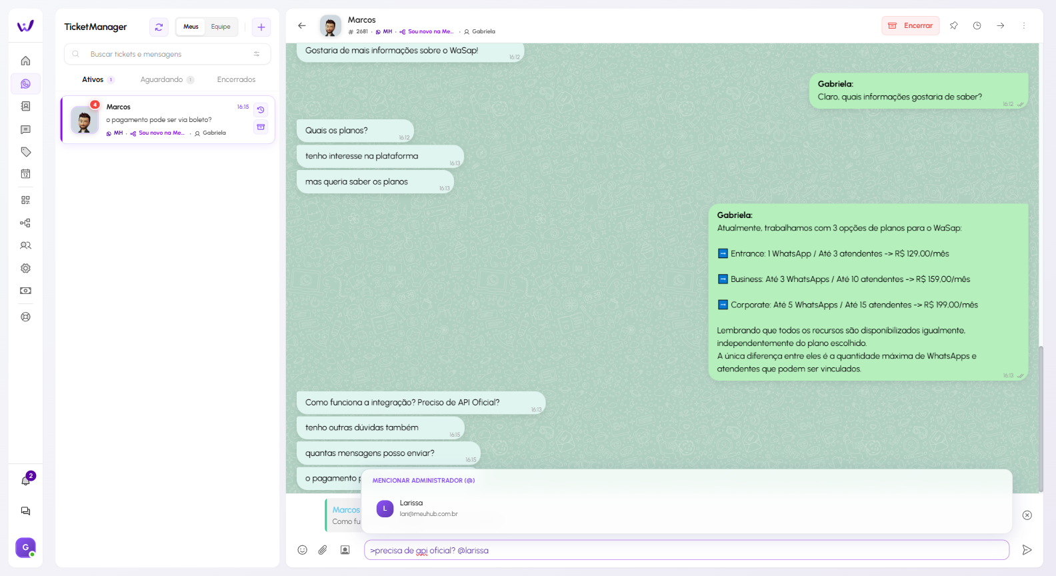
Task: Open the Encerrados tab
Action: tap(236, 80)
